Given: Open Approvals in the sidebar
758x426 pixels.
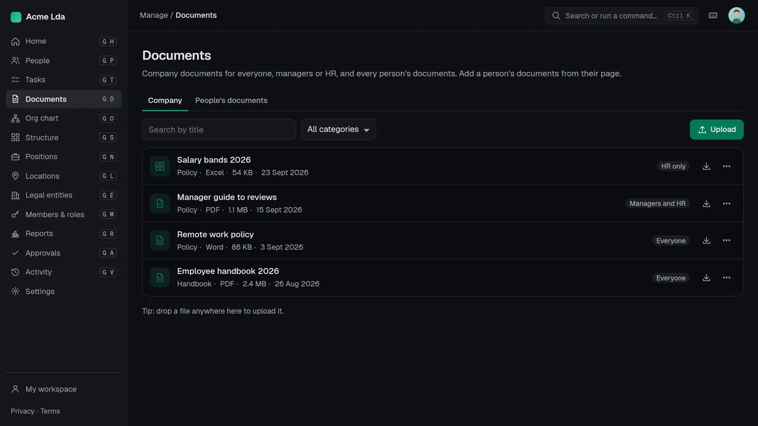Looking at the screenshot, I should (63, 253).
